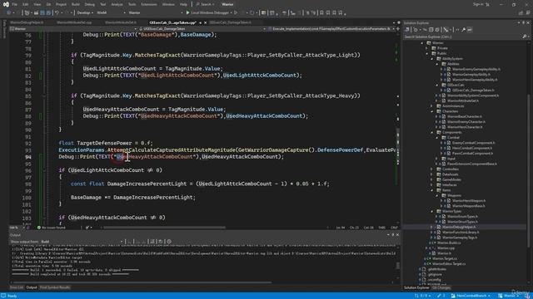533x299 pixels.
Task: Open the Show output from Build dropdown
Action: pos(82,242)
